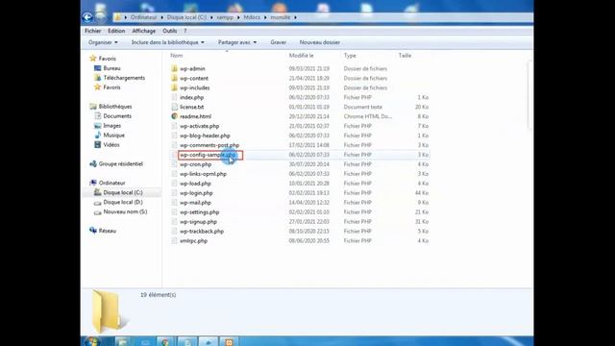615x346 pixels.
Task: Select the wp-content folder icon
Action: point(174,78)
